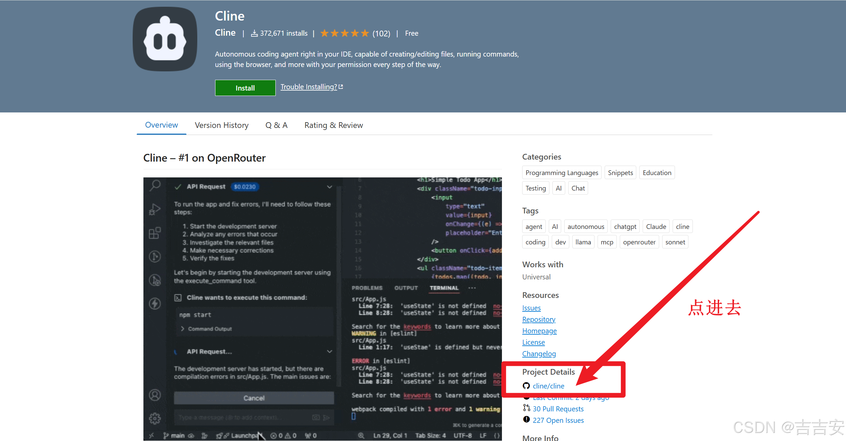846x441 pixels.
Task: Click the GitHub icon beside cline/cline
Action: coord(526,386)
